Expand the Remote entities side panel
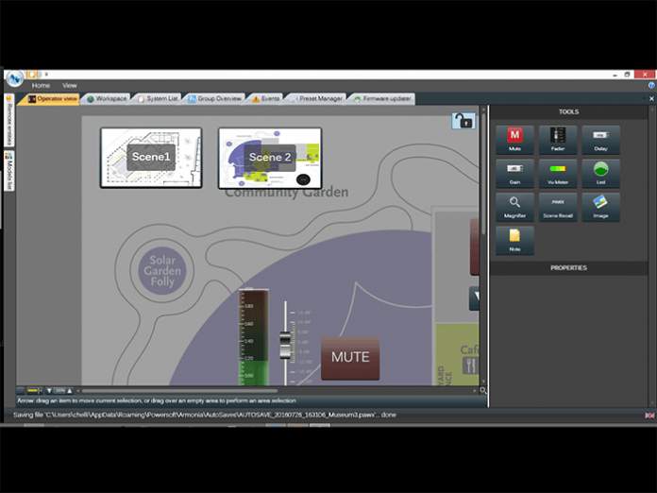Image resolution: width=657 pixels, height=493 pixels. pyautogui.click(x=9, y=120)
